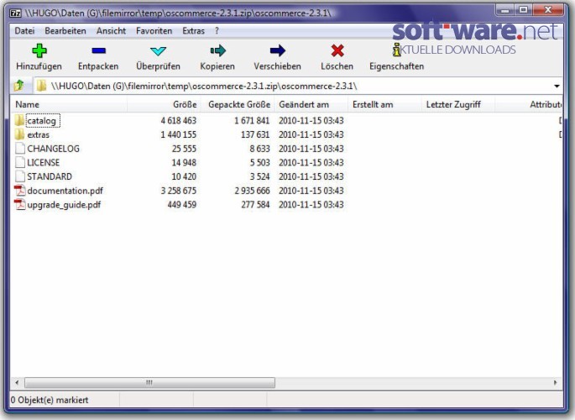This screenshot has width=575, height=420.
Task: Click the Eigenschaften info icon
Action: tap(396, 50)
